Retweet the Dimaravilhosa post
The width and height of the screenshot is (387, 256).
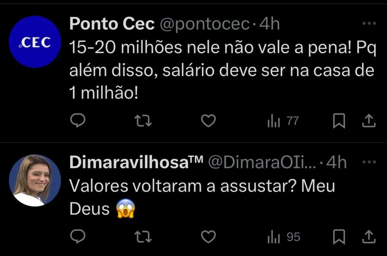(143, 237)
